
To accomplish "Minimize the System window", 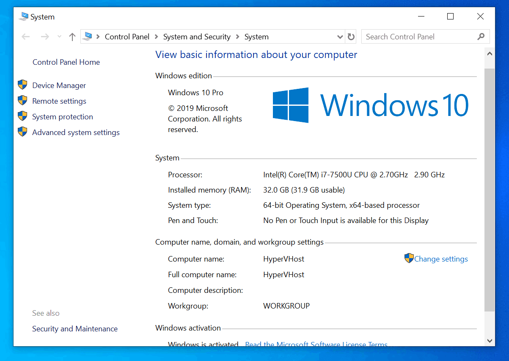I will click(x=421, y=17).
